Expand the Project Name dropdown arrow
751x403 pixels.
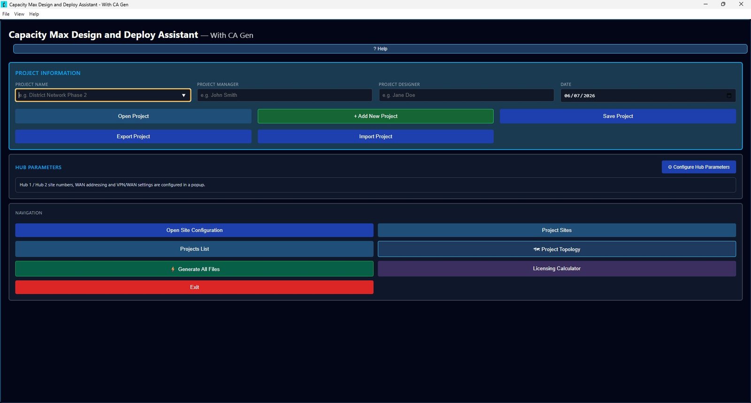point(184,95)
